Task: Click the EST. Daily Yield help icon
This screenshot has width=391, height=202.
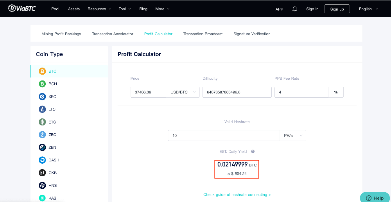Action: (x=253, y=152)
